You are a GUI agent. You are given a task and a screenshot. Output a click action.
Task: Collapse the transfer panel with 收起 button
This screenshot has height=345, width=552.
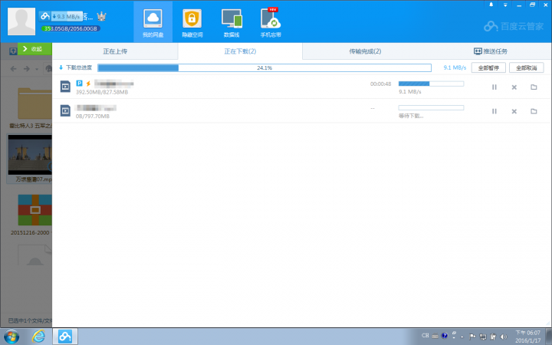(34, 49)
